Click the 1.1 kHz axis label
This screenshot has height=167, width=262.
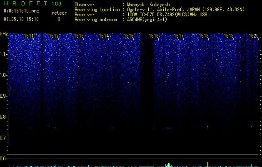point(3,54)
